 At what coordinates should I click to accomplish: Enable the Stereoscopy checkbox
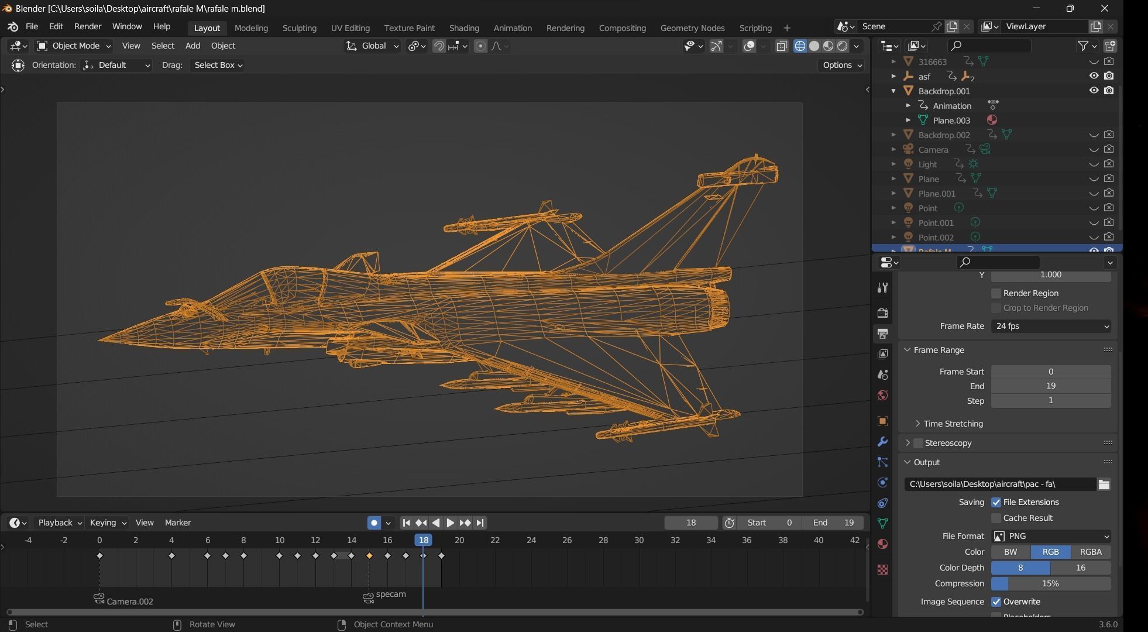918,444
